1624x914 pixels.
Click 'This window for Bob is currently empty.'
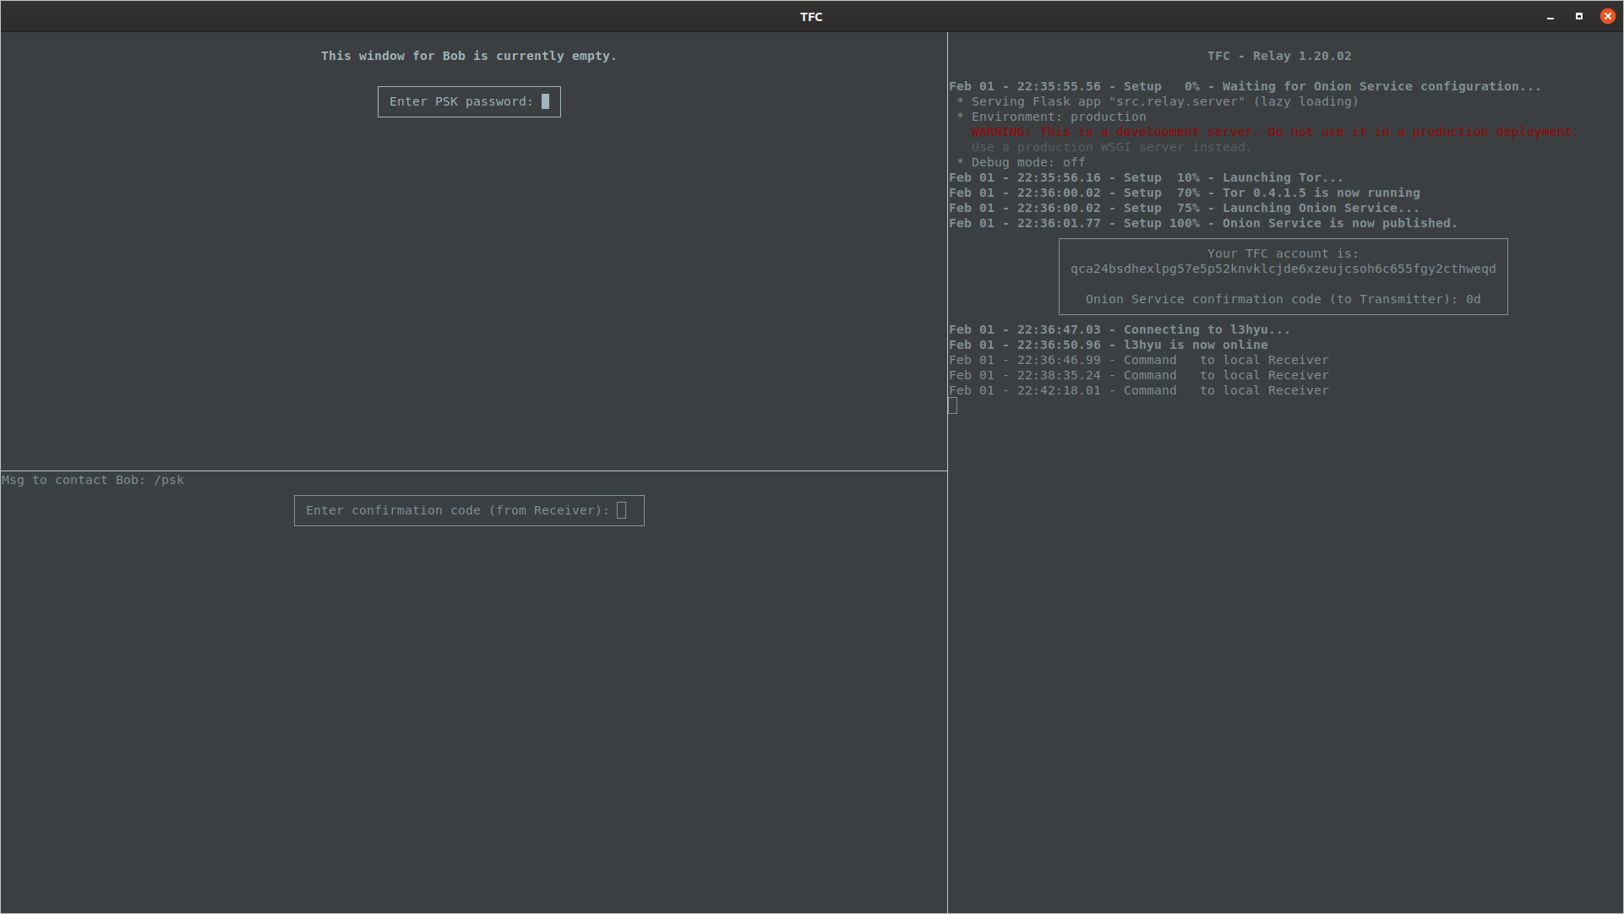pos(469,57)
